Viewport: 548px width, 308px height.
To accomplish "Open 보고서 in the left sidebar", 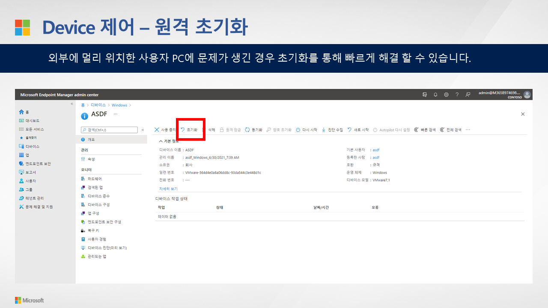I will (27, 172).
